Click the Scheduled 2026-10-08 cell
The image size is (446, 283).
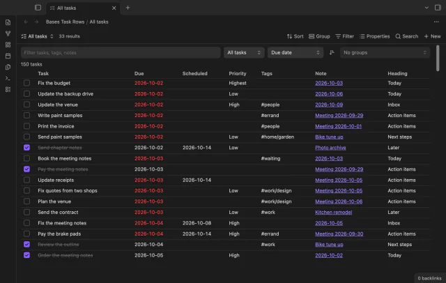coord(197,223)
